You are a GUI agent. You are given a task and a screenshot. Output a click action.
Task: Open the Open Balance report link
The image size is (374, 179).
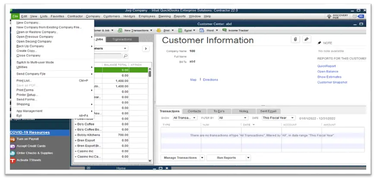point(328,72)
